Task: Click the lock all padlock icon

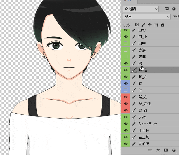Action: (163, 25)
